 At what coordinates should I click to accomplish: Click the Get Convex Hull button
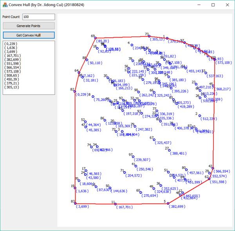coord(29,35)
